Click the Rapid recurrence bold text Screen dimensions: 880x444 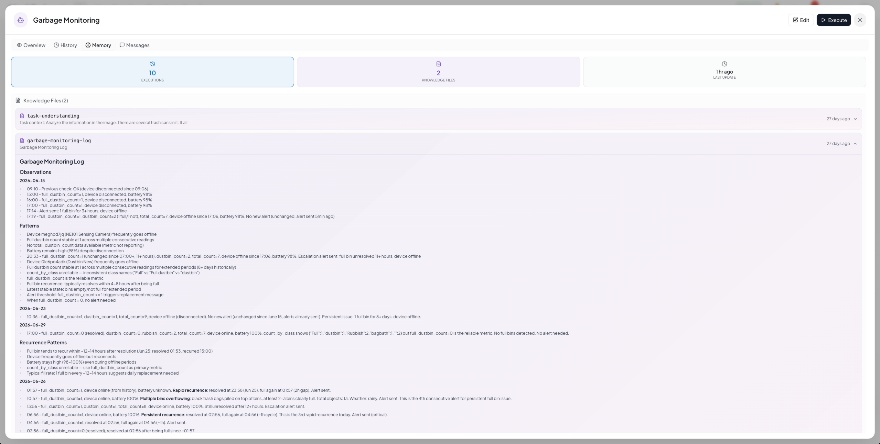[x=190, y=390]
